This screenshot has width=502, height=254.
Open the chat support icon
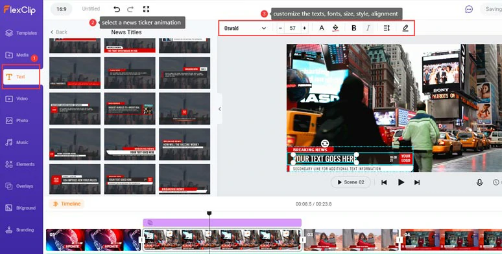(469, 9)
